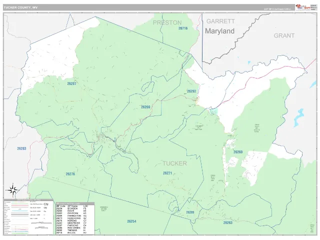This screenshot has width=320, height=240.
Task: Select ZIP label 26276 on the map
Action: click(70, 174)
